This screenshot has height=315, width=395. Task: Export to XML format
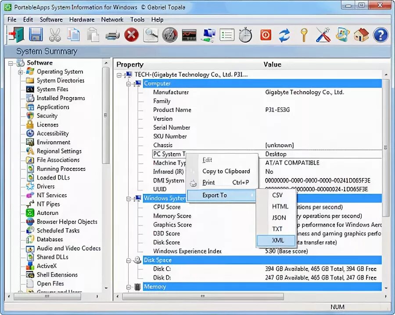pos(276,240)
